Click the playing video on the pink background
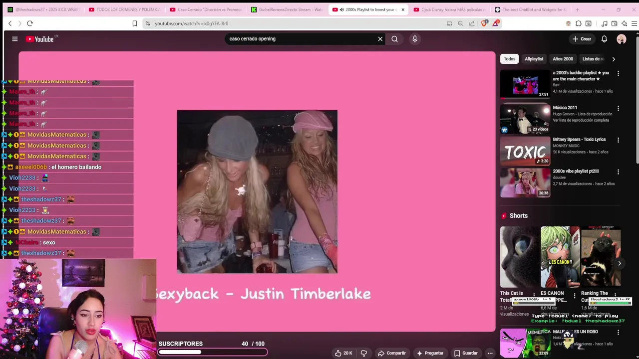 click(257, 191)
